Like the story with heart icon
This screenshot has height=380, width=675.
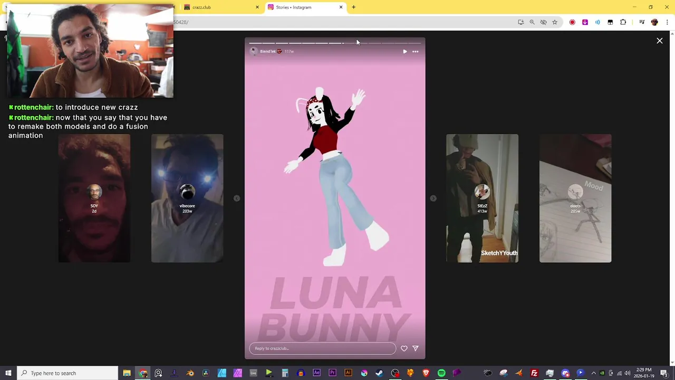pos(404,348)
